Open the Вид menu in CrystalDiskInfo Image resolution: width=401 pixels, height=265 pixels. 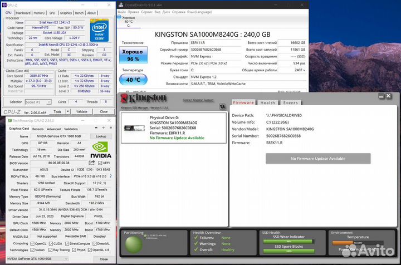(157, 12)
